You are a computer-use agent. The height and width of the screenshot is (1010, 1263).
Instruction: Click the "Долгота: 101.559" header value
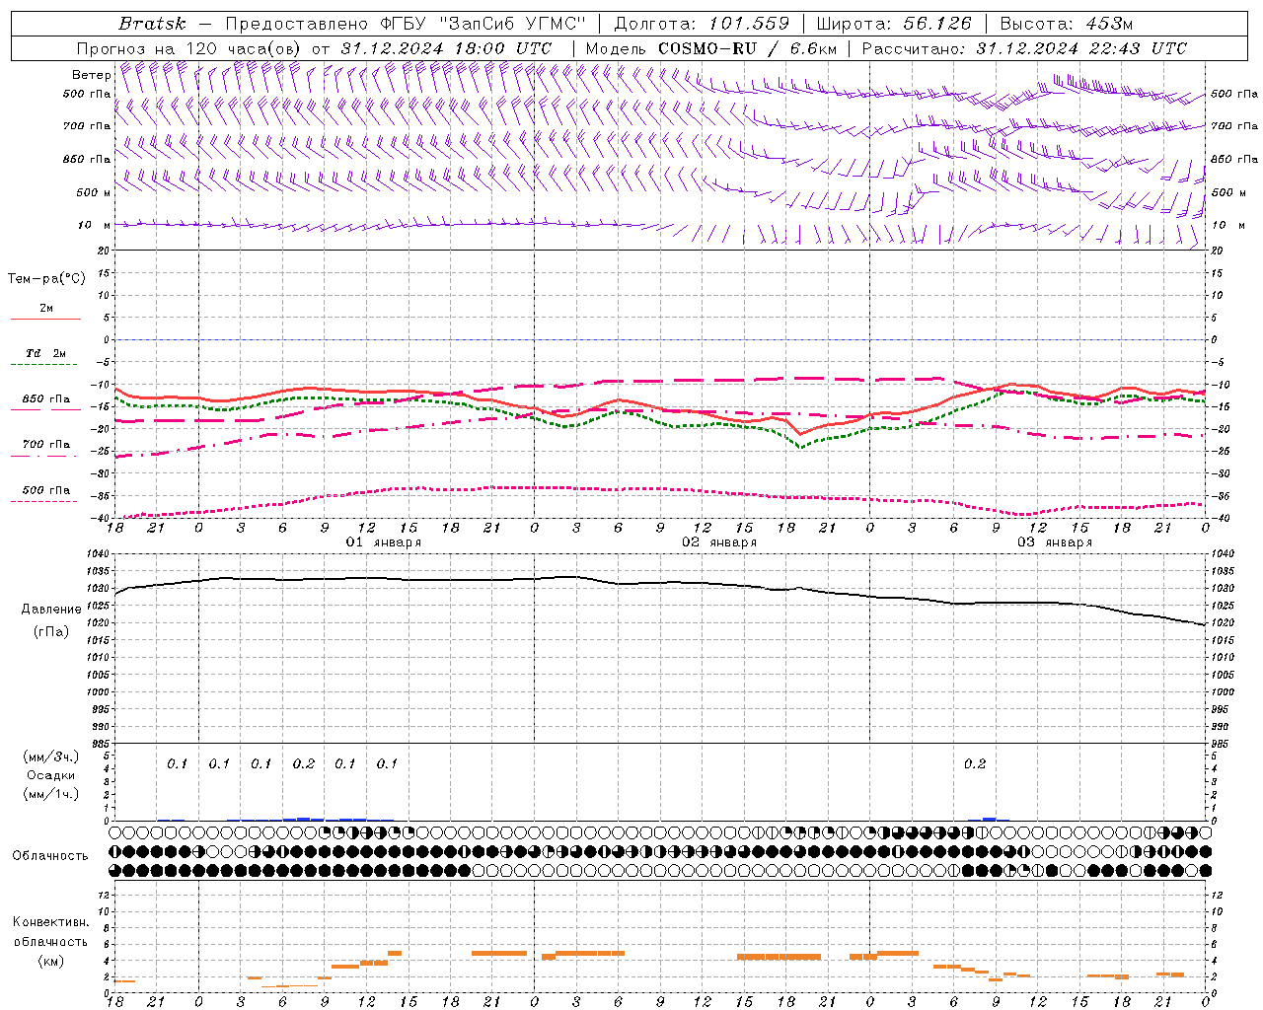tap(702, 24)
